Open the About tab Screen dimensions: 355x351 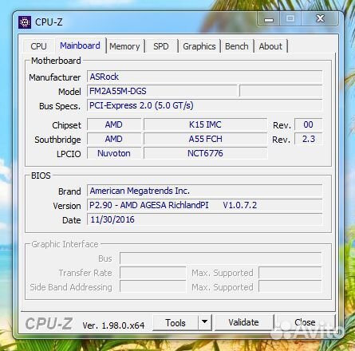click(270, 46)
